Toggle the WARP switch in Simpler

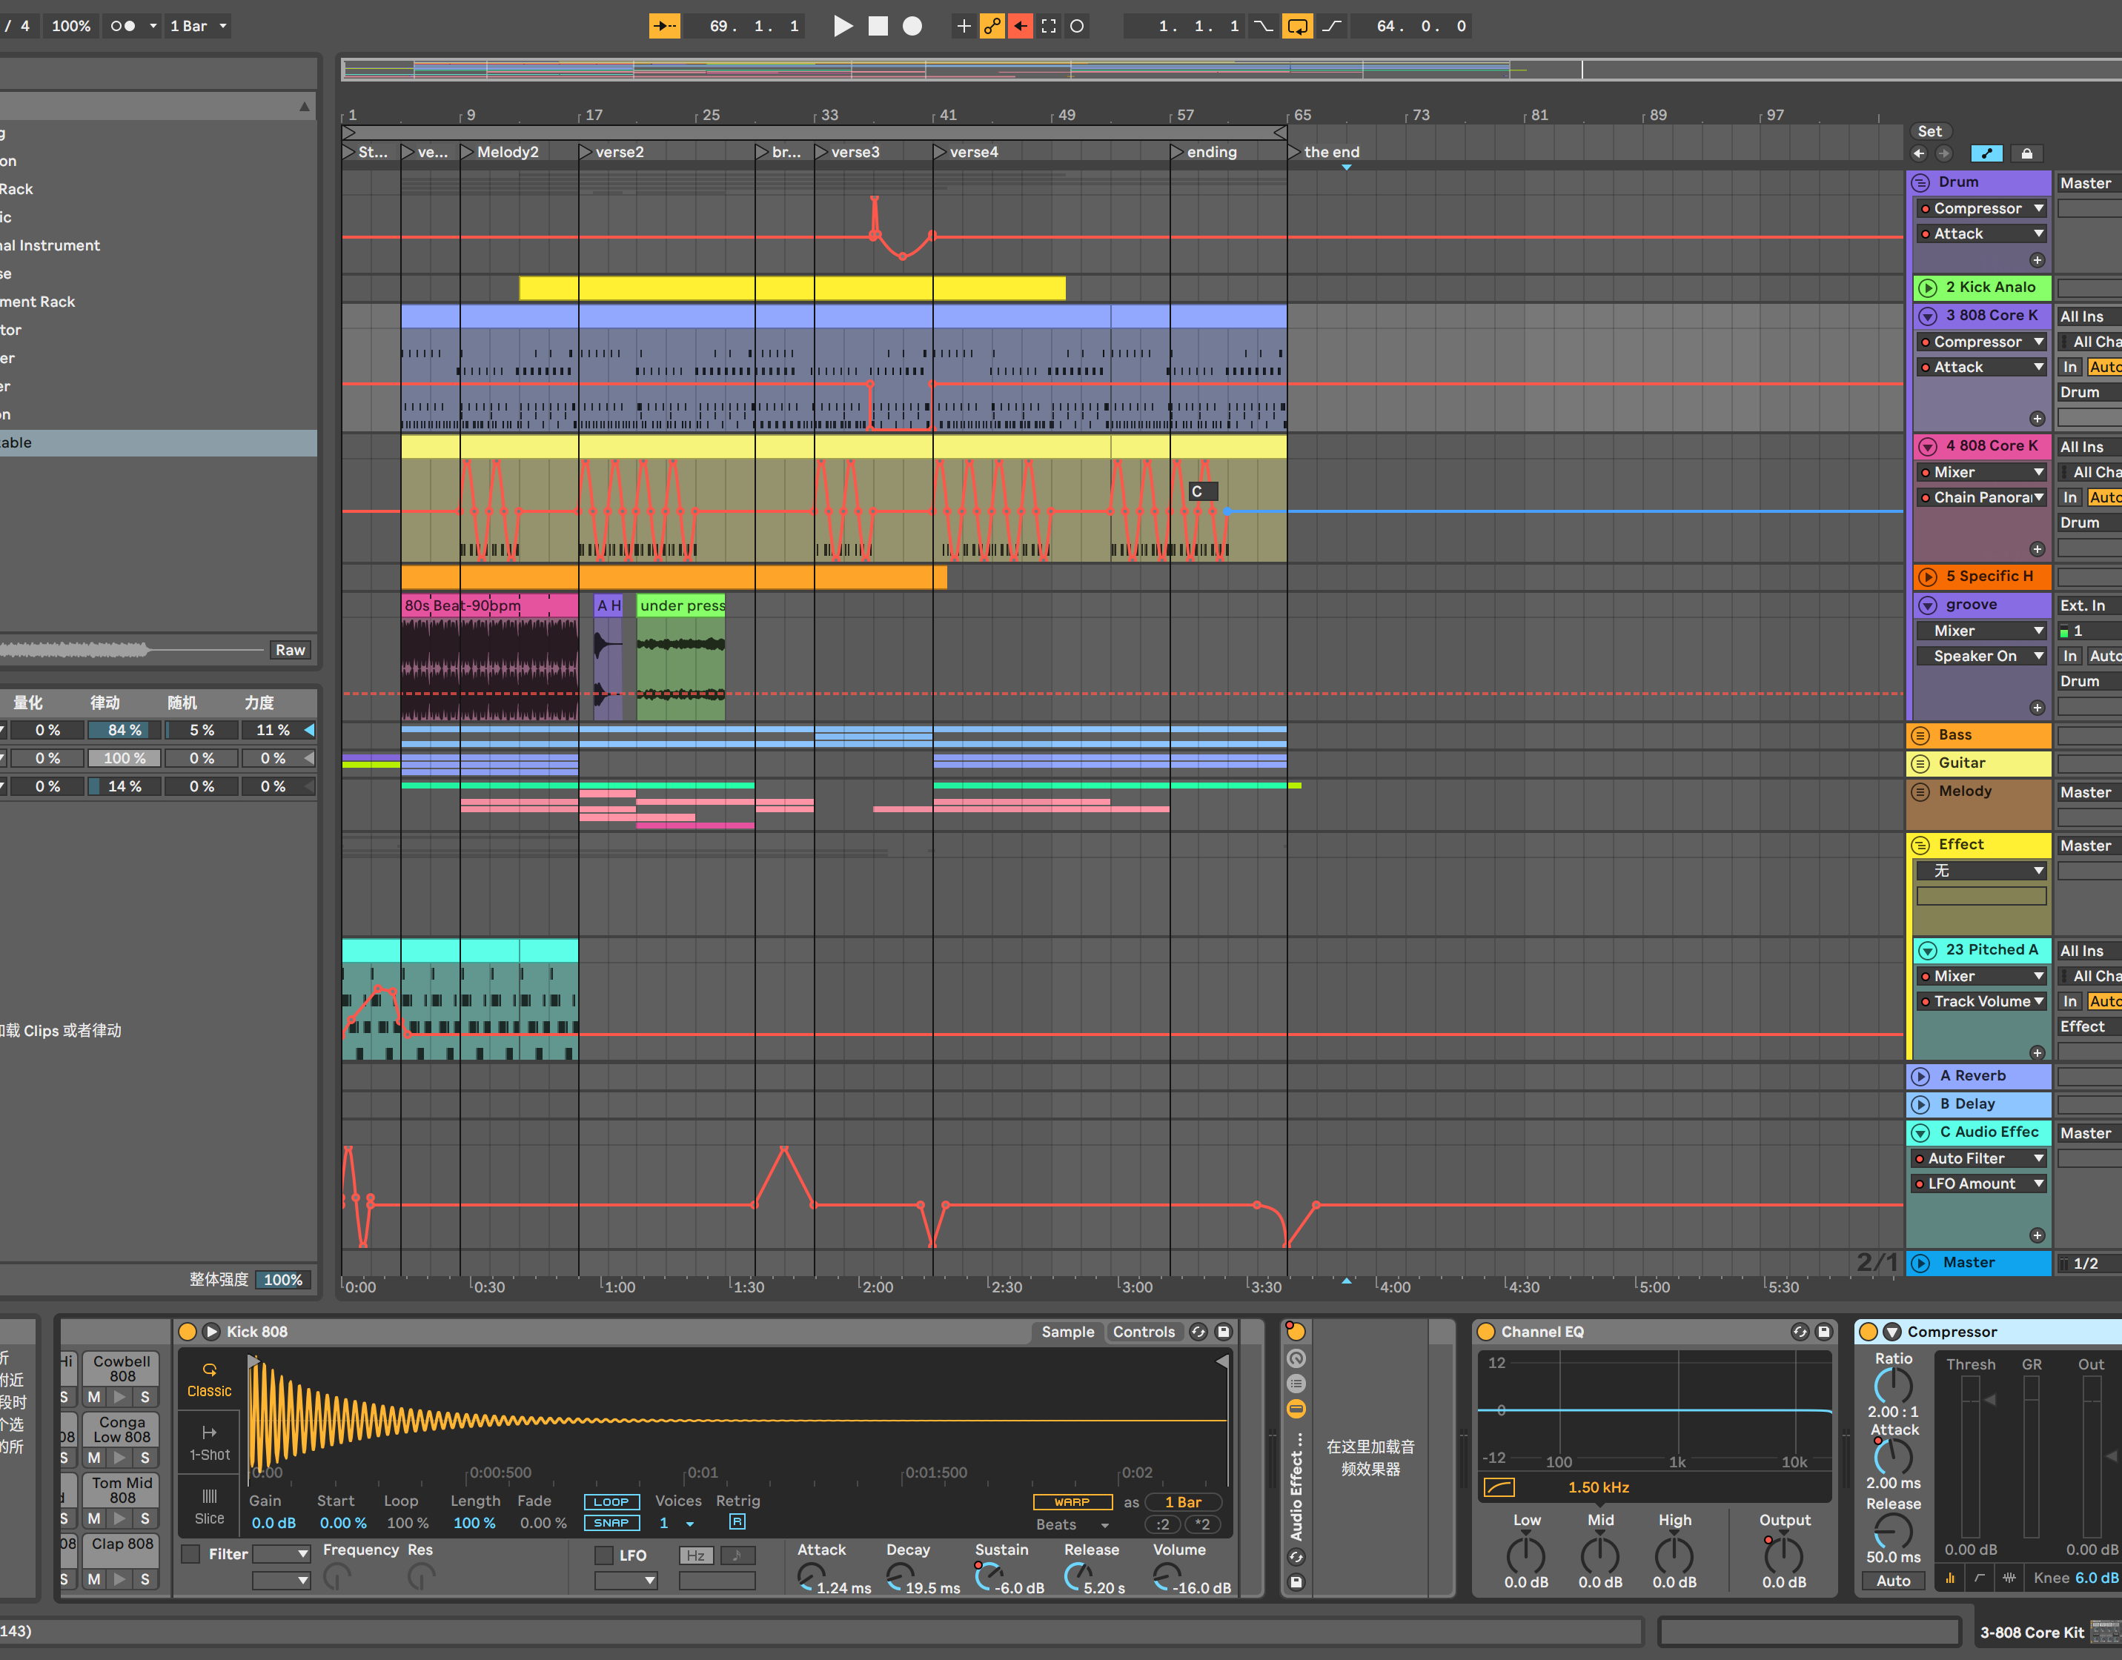pyautogui.click(x=1072, y=1503)
